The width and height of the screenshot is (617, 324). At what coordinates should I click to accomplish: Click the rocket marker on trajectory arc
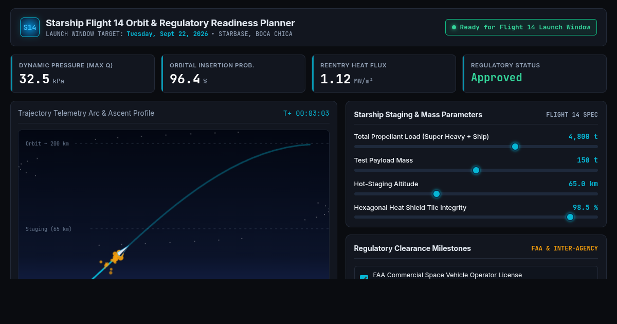122,251
